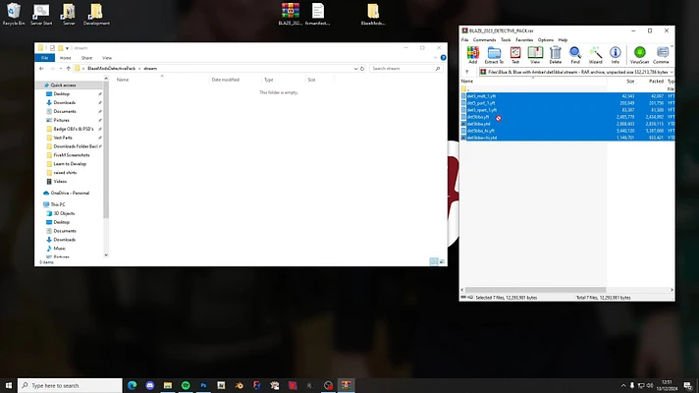
Task: Open the Commands menu in WinRAR
Action: (484, 40)
